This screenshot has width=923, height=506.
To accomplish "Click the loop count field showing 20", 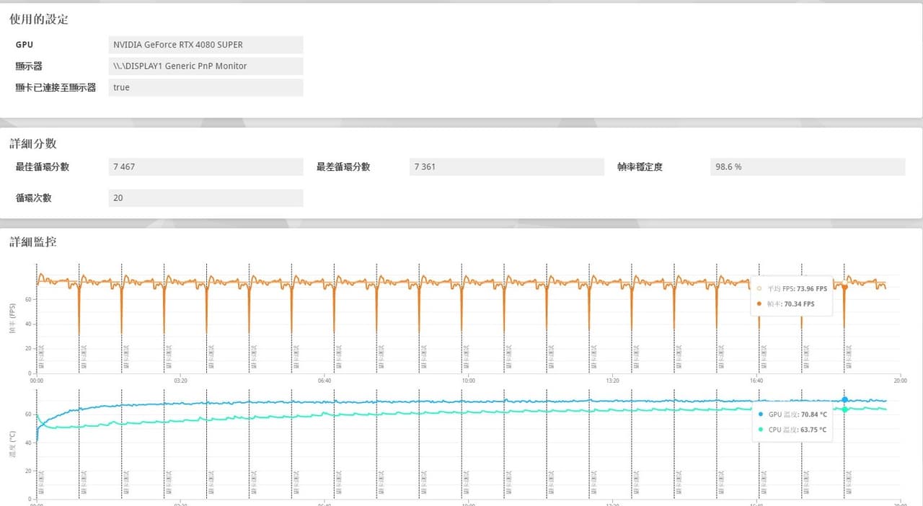I will tap(206, 197).
